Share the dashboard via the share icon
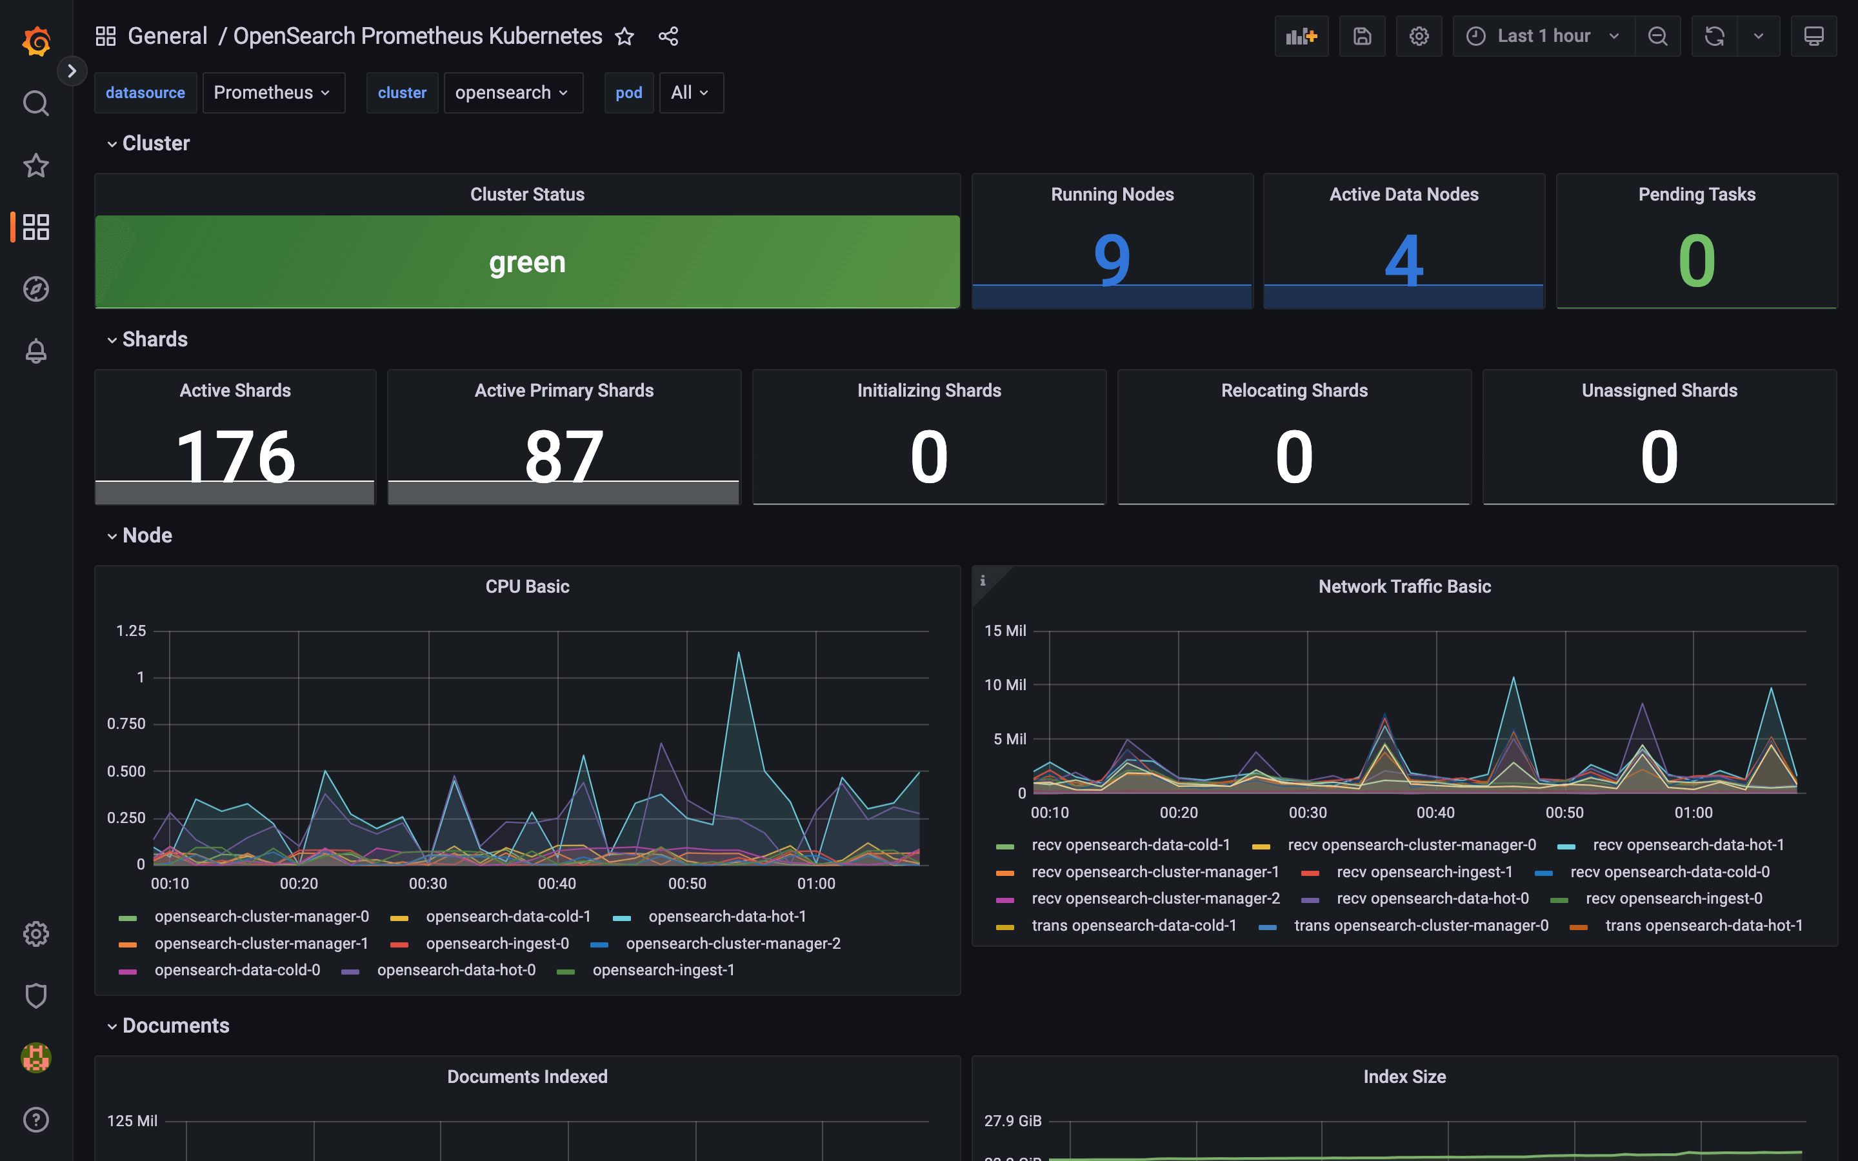The width and height of the screenshot is (1858, 1161). click(668, 36)
